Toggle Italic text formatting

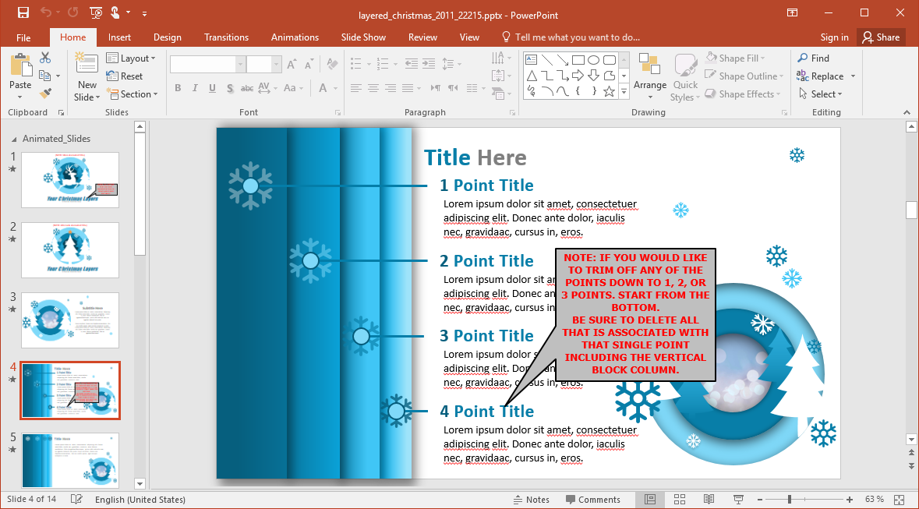point(195,89)
